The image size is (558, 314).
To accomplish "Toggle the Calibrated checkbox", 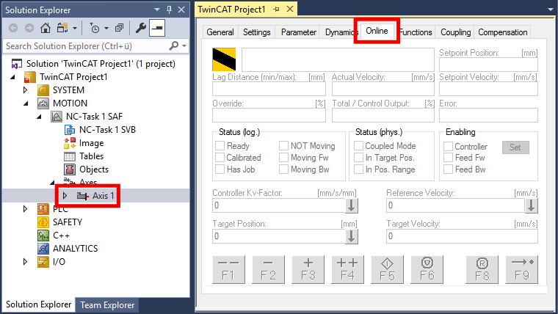I will [220, 158].
